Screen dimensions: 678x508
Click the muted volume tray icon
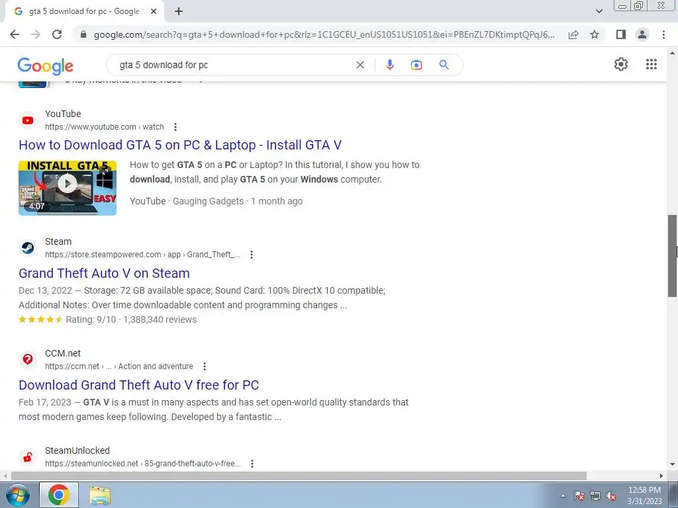pyautogui.click(x=611, y=495)
